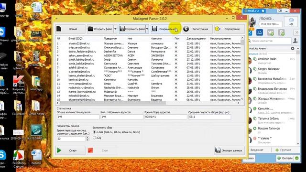Click the table's vertical scrollbar down arrow
The height and width of the screenshot is (172, 306).
pyautogui.click(x=242, y=99)
